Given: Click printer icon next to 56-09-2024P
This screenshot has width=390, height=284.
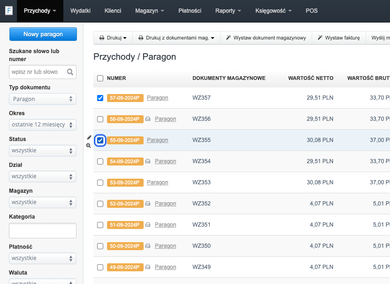Looking at the screenshot, I should (x=148, y=119).
